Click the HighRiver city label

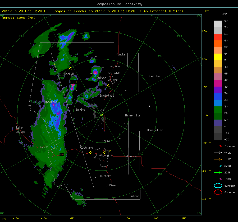click(110, 185)
